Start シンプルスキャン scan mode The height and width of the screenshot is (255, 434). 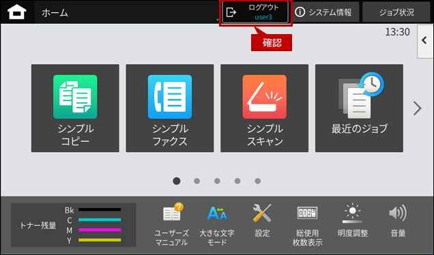(264, 108)
